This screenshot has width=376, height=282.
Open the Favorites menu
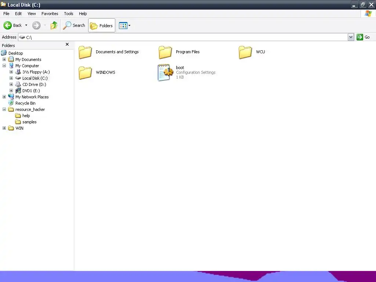click(x=50, y=14)
